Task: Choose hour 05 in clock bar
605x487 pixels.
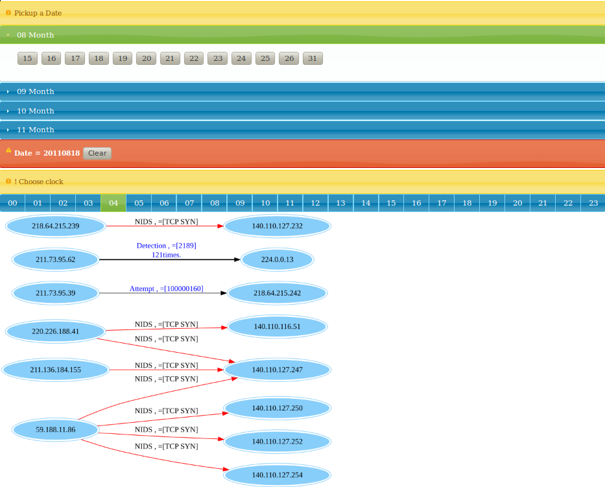Action: point(139,203)
